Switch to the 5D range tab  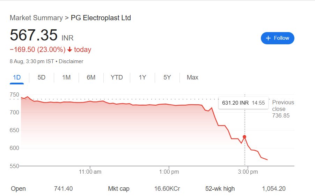(42, 77)
